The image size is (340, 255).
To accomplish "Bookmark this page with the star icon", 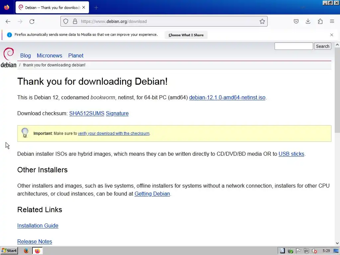I will 262,21.
